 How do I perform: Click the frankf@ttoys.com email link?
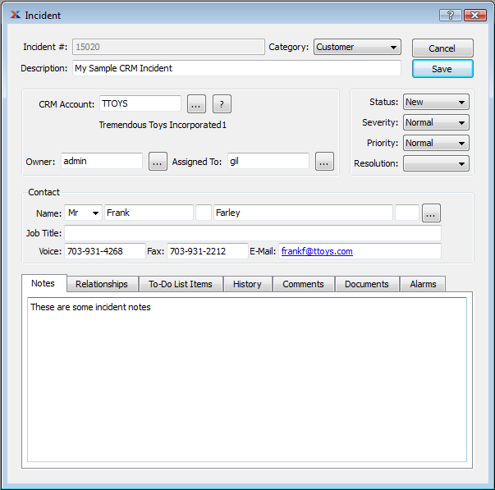(x=317, y=251)
